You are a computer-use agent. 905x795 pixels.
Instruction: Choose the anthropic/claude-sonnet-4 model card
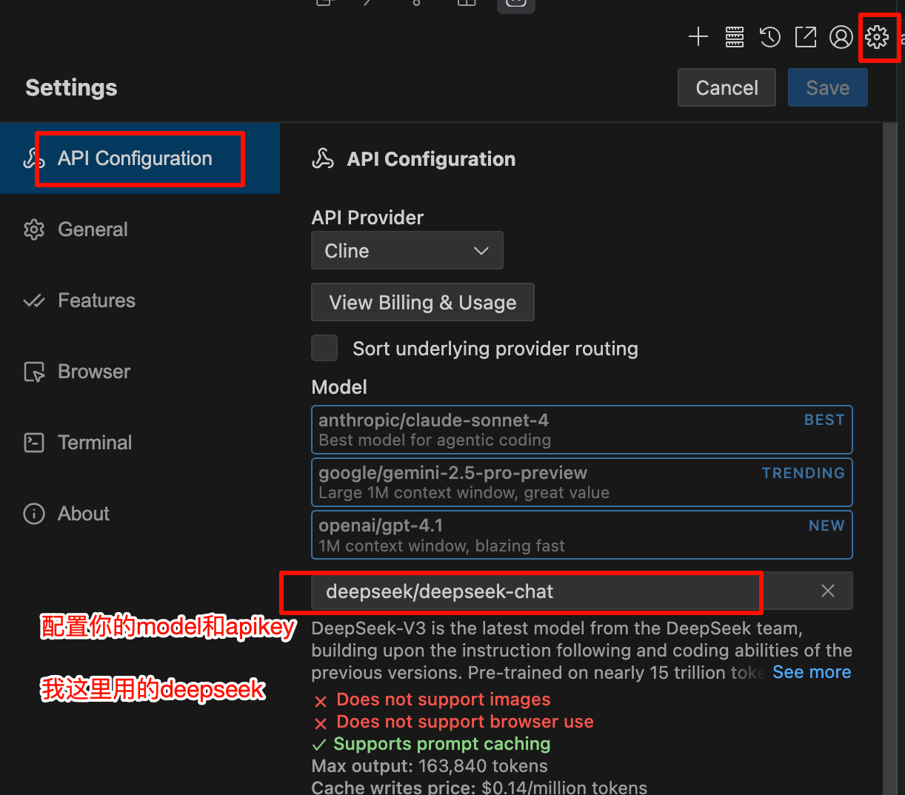pyautogui.click(x=582, y=429)
